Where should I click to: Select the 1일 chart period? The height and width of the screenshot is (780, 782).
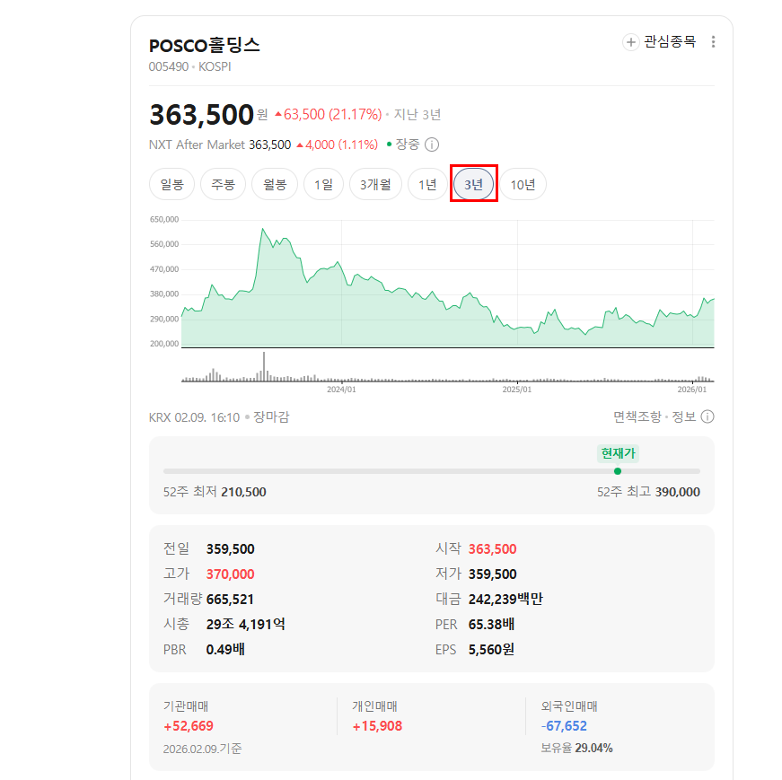[x=324, y=185]
